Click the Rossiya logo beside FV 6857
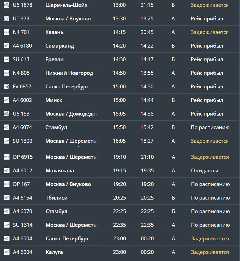The image size is (240, 261). point(7,87)
